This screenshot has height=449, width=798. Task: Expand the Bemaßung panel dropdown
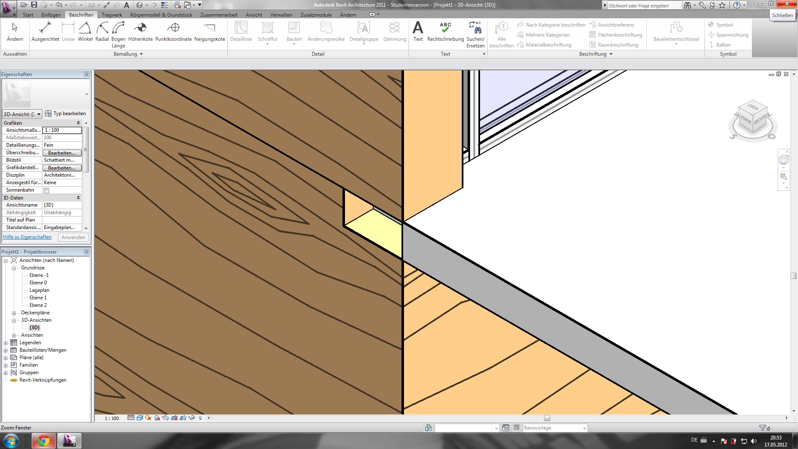pos(141,54)
